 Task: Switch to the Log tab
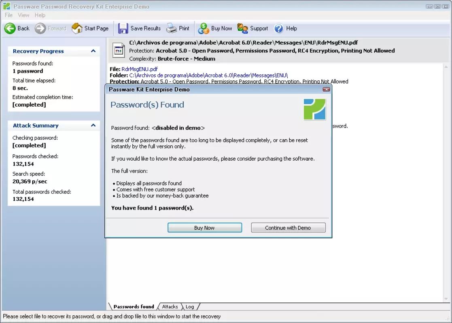tap(190, 306)
